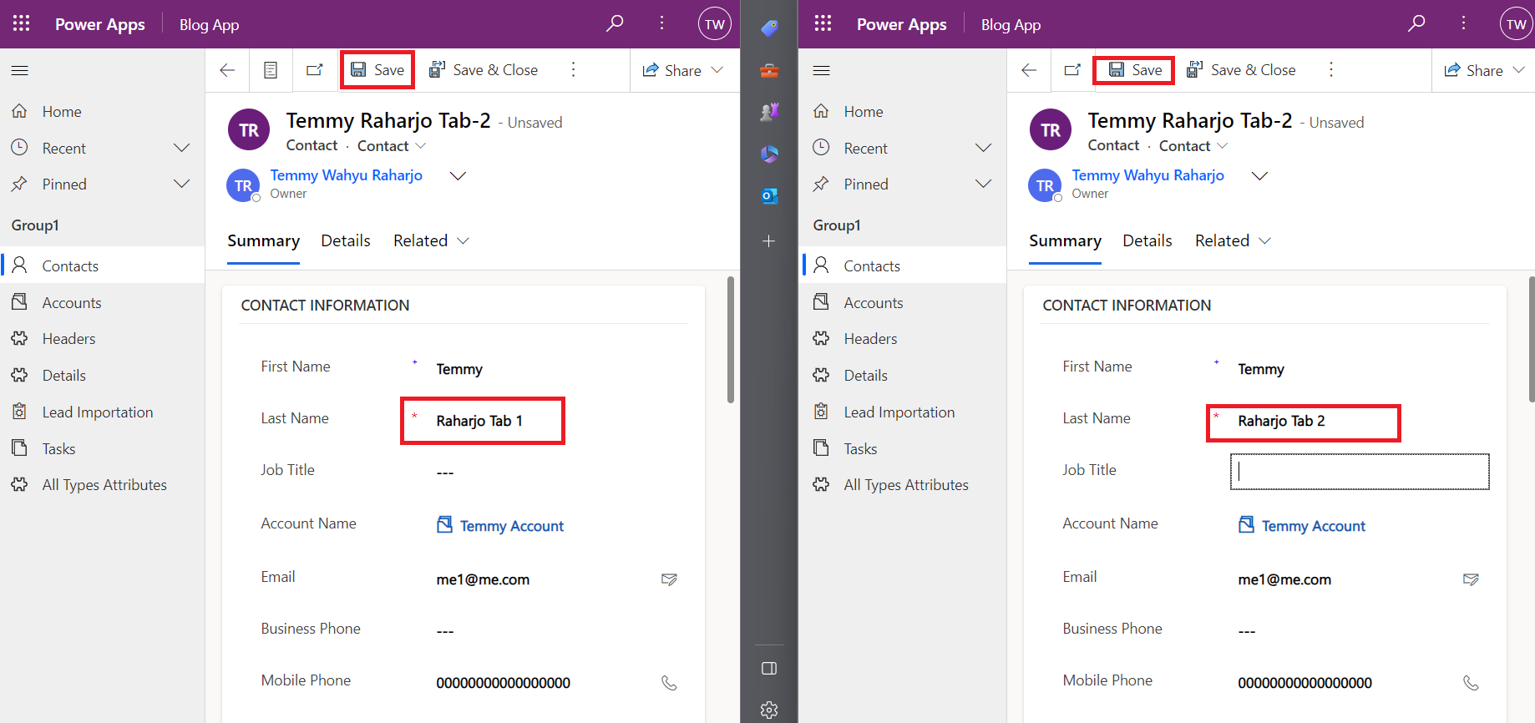Click Save & Close in left window
1535x723 pixels.
click(x=484, y=70)
